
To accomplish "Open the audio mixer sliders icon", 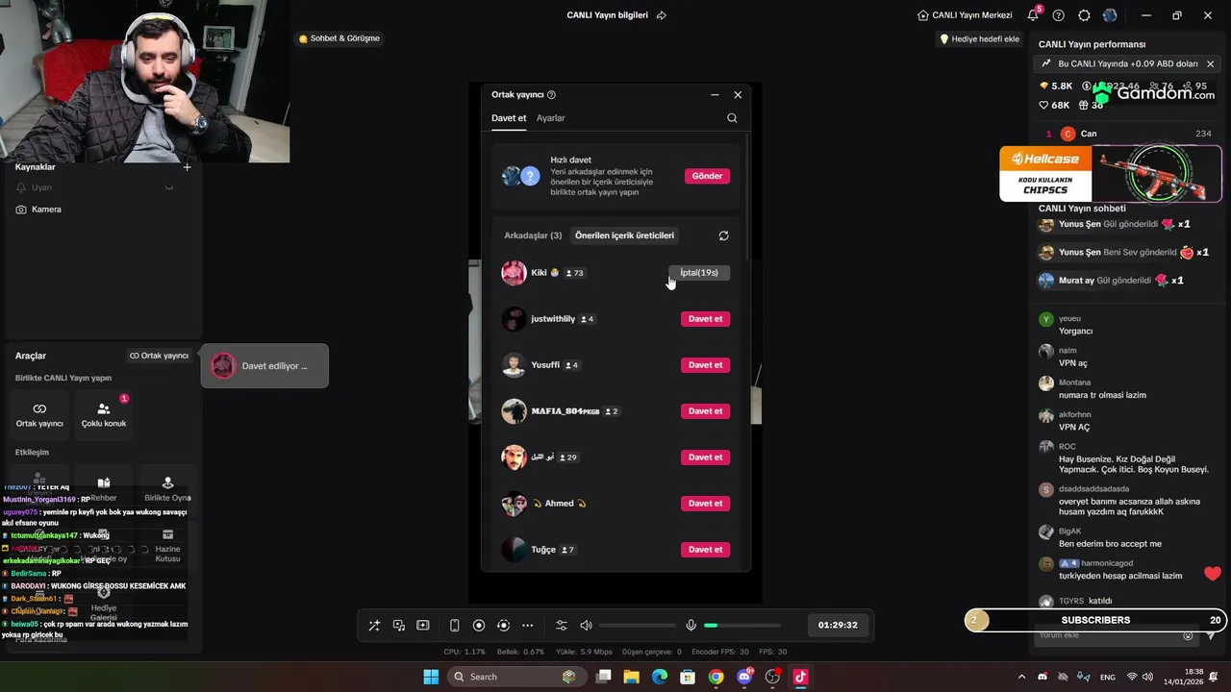I will pyautogui.click(x=562, y=626).
